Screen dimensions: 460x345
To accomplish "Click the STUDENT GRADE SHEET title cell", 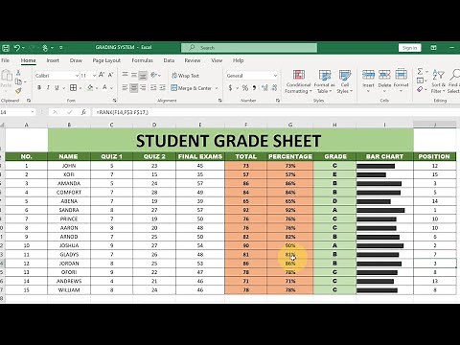I will (x=231, y=140).
